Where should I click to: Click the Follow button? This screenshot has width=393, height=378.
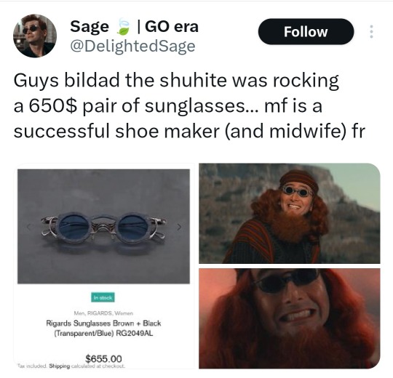pyautogui.click(x=306, y=31)
